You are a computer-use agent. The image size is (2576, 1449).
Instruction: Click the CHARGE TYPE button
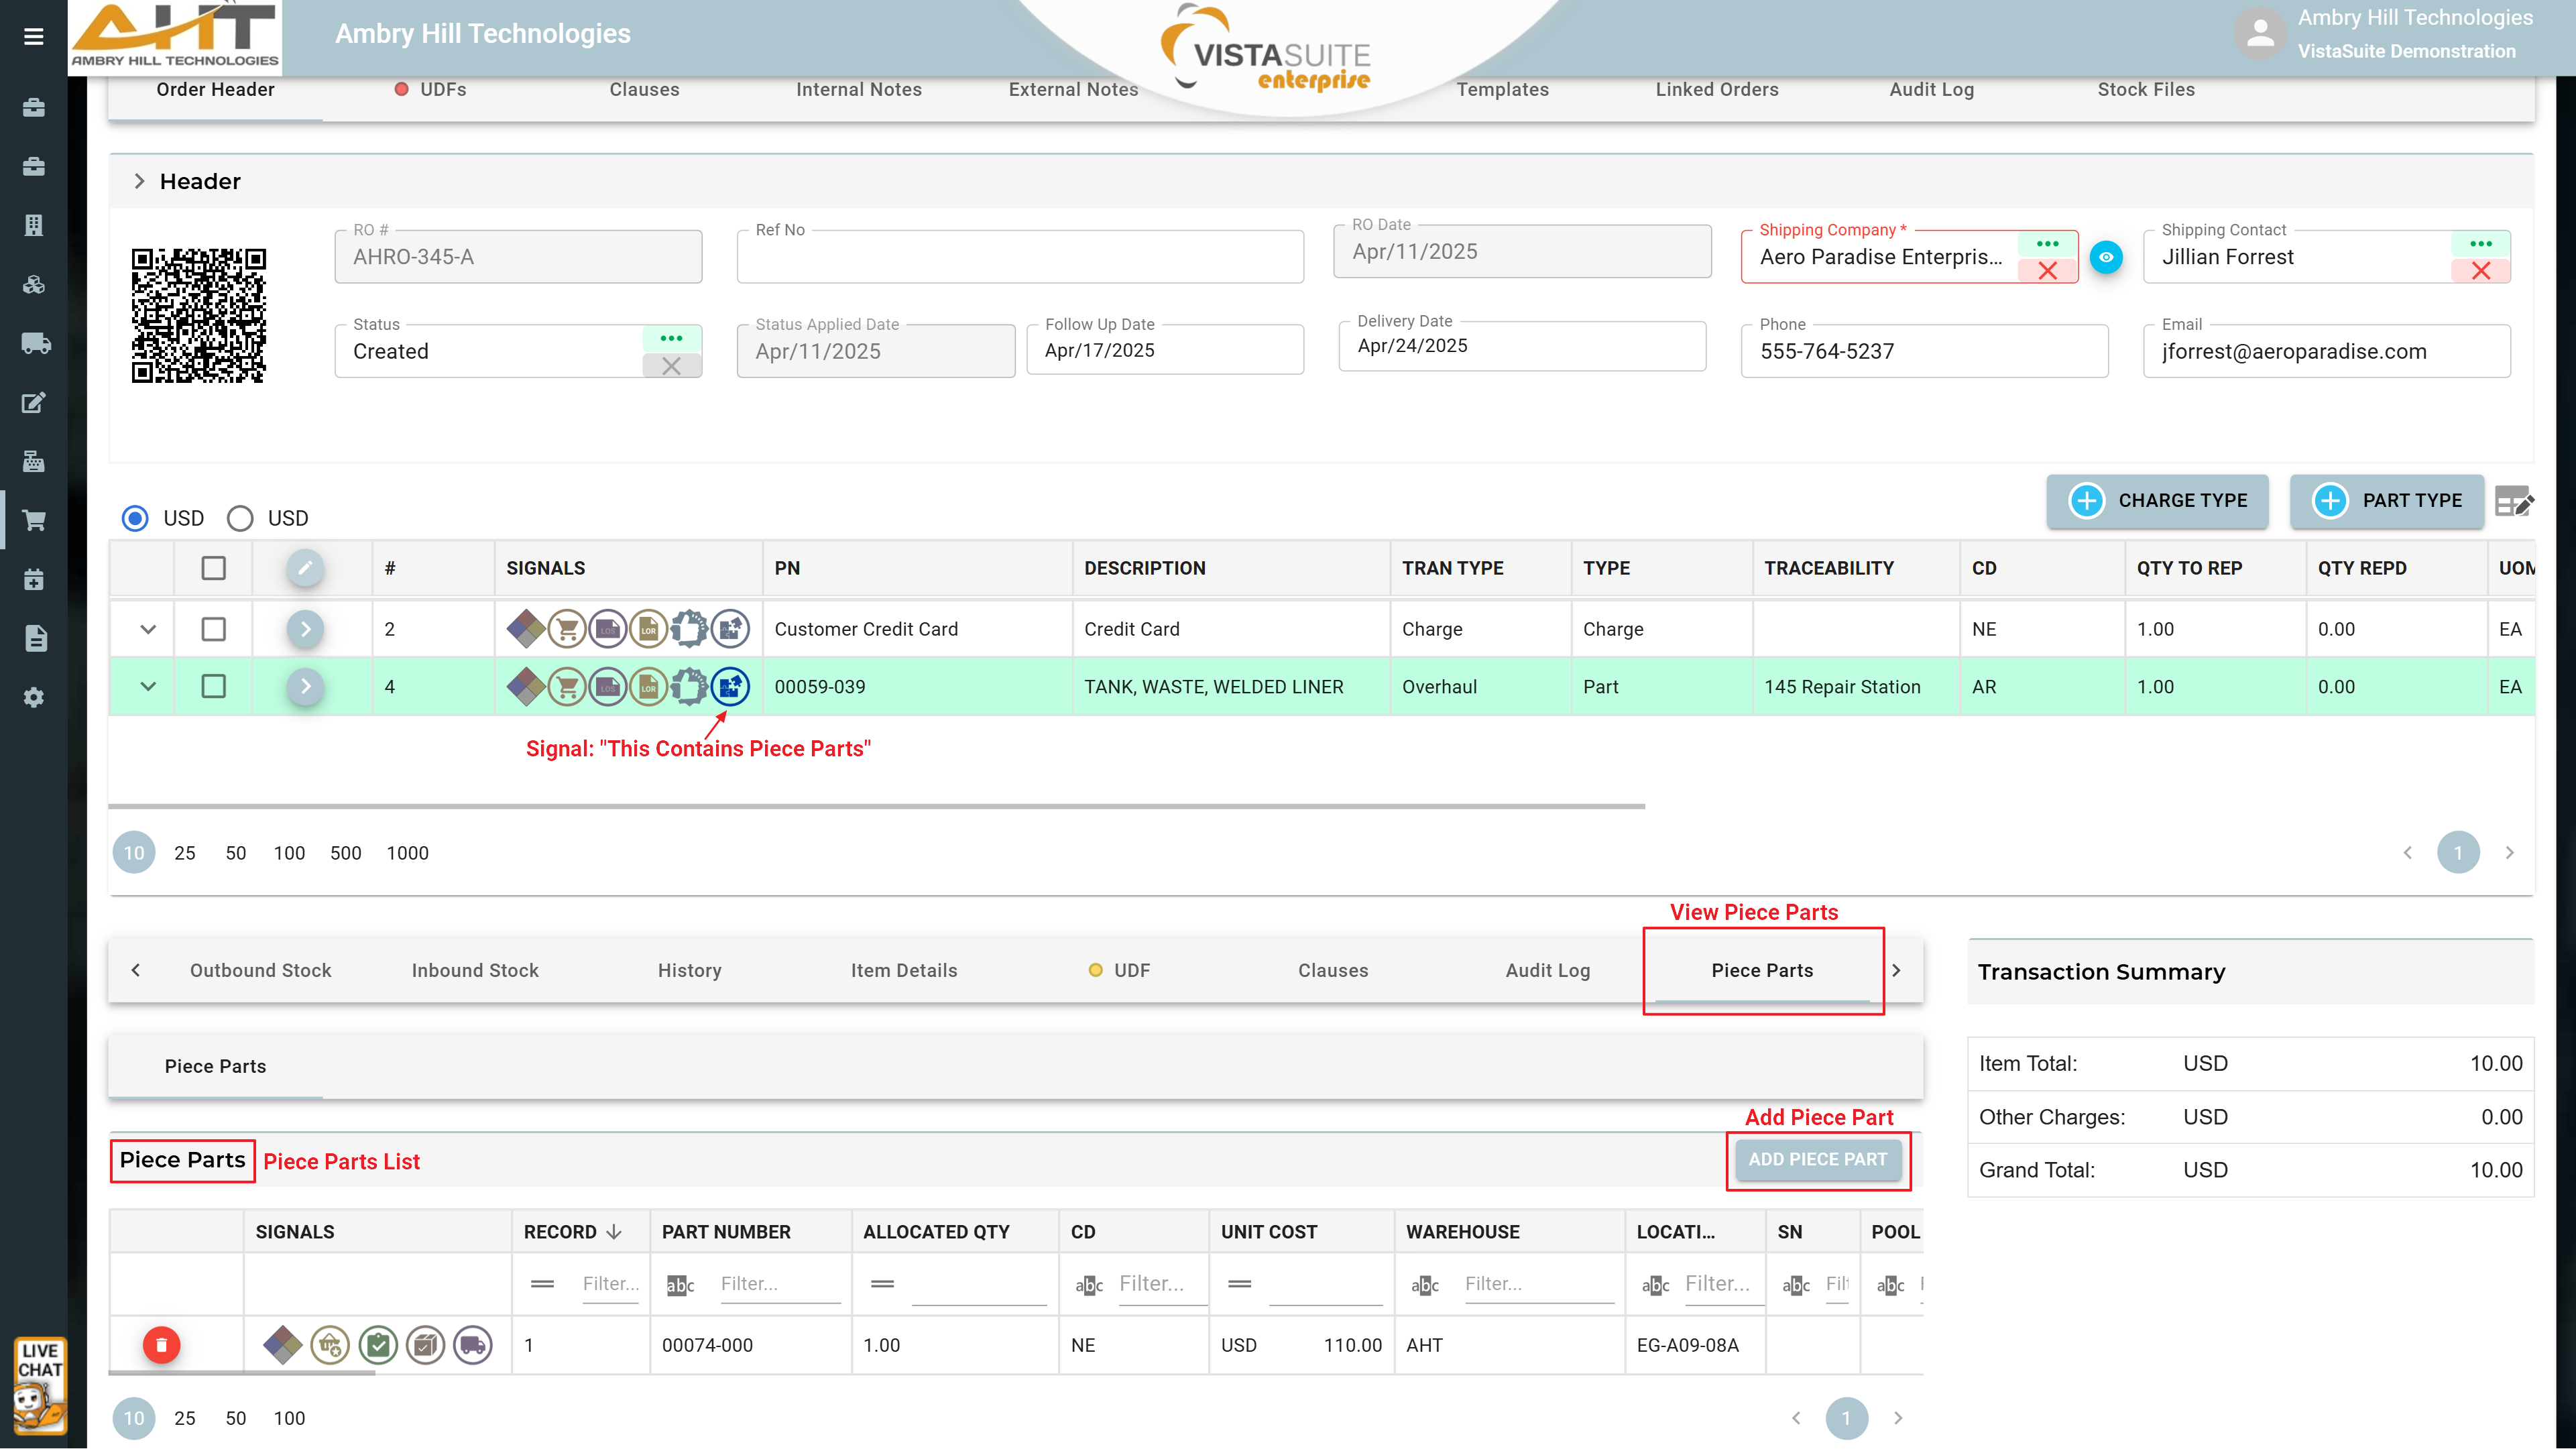coord(2157,500)
